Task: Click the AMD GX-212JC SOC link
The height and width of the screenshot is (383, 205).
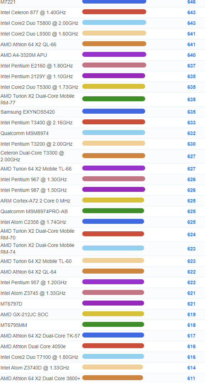Action: (25, 315)
